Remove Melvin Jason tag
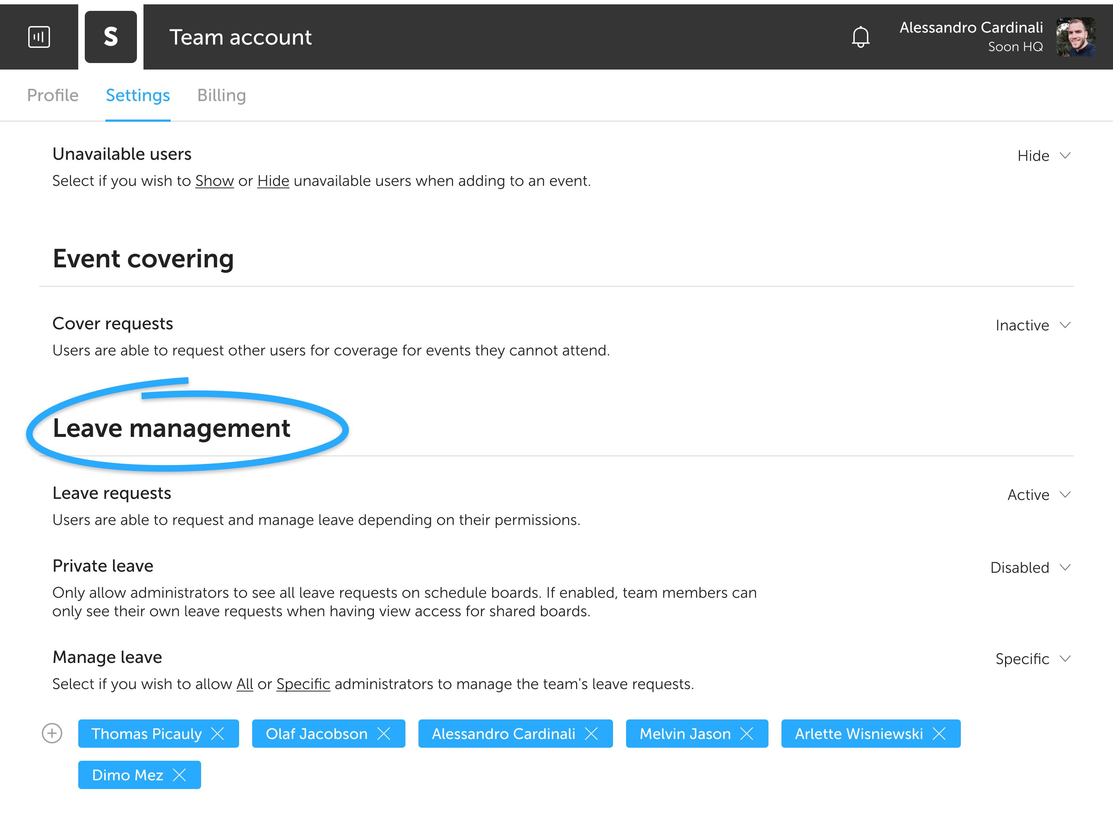Screen dimensions: 1113x839 click(x=747, y=734)
